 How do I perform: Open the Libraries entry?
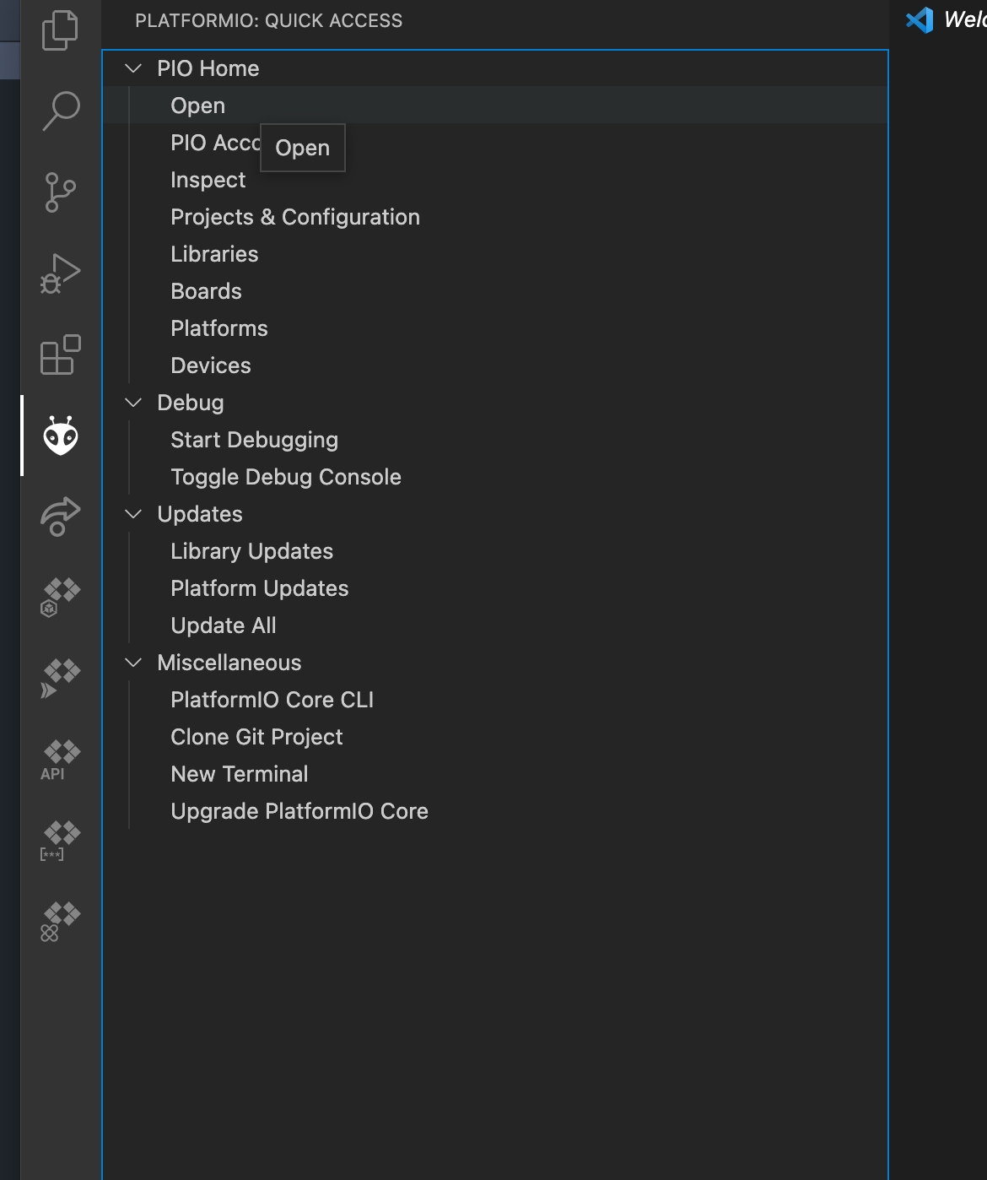click(x=214, y=254)
